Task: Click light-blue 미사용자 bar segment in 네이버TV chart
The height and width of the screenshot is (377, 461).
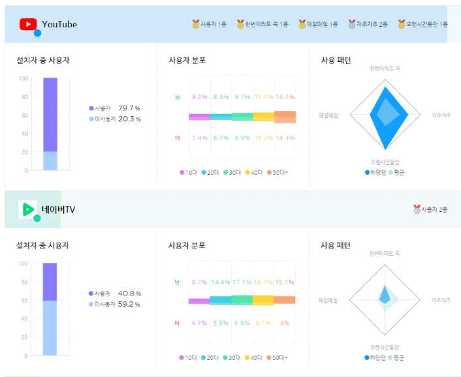Action: point(50,328)
